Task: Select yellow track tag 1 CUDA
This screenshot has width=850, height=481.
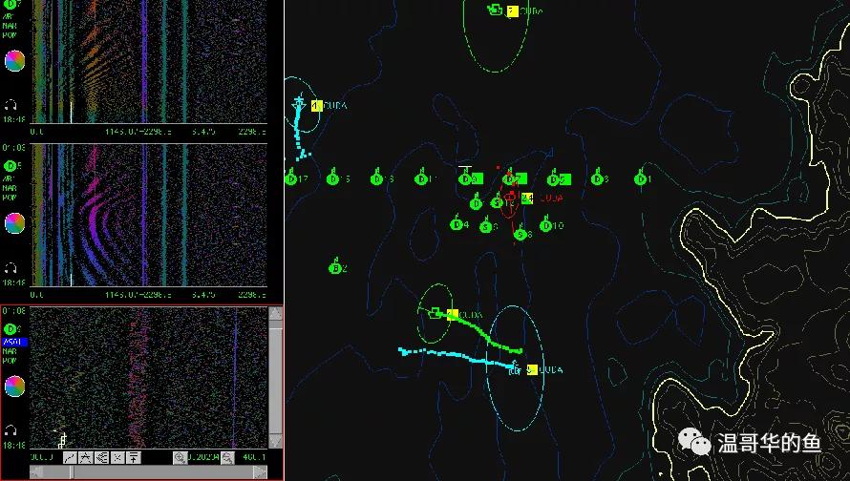Action: 316,106
